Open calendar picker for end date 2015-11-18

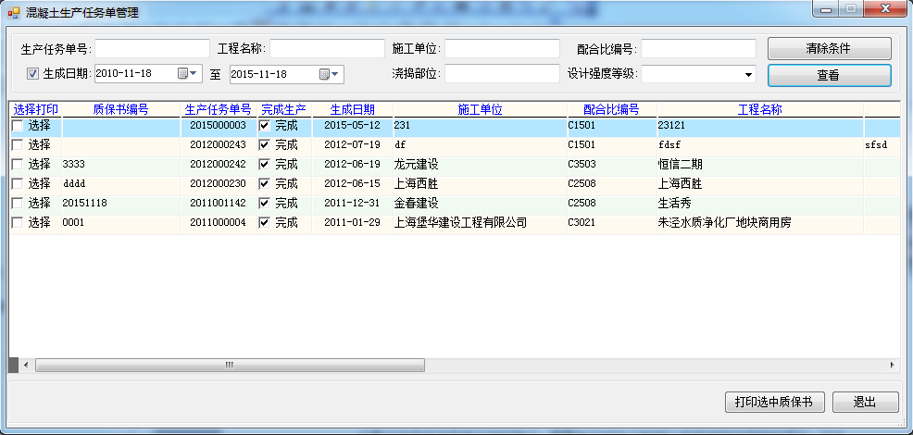[x=325, y=74]
